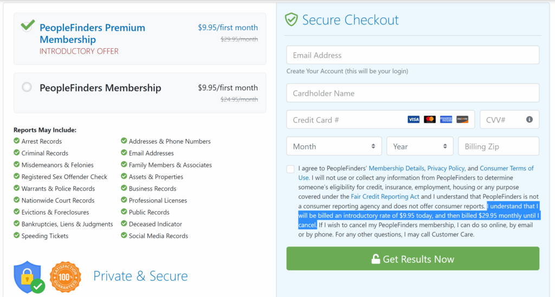The image size is (555, 297).
Task: Click the Mastercard logo icon
Action: (429, 120)
